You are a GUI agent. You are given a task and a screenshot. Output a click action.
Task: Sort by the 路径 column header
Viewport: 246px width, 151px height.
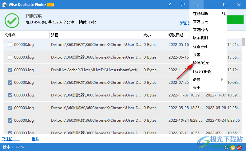[x=96, y=35]
